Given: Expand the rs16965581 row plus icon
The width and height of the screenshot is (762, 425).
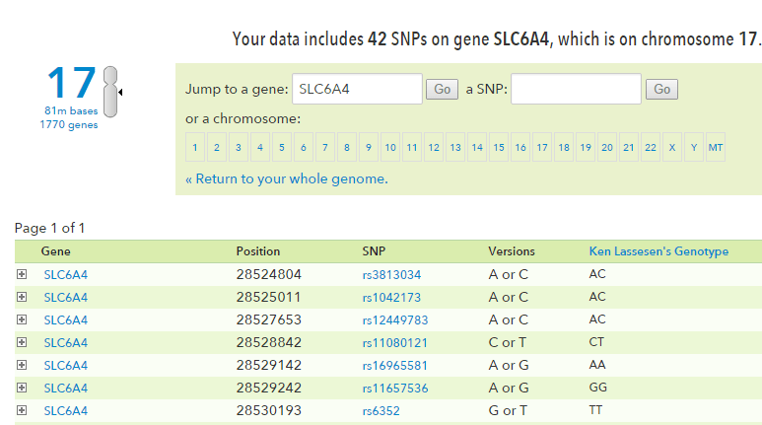Looking at the screenshot, I should point(22,365).
